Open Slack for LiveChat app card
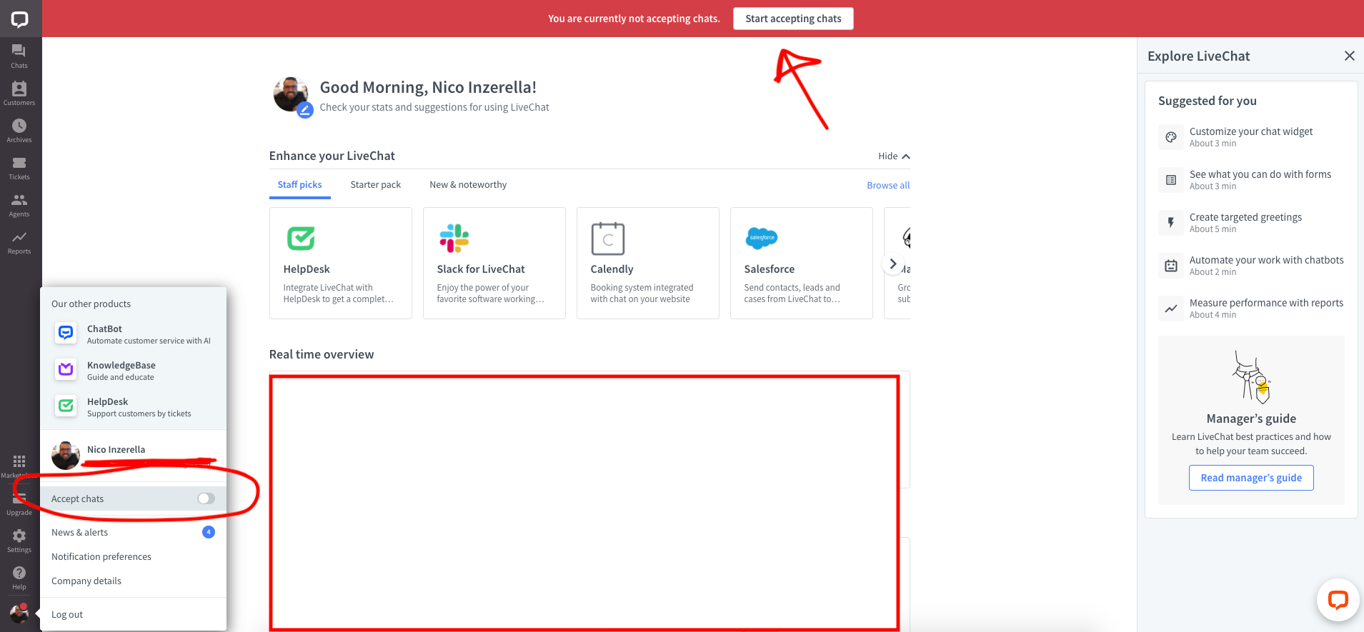 [494, 263]
